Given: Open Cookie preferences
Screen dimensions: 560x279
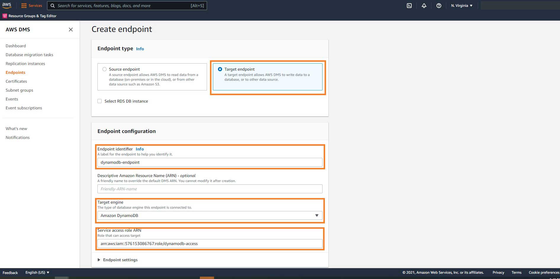Looking at the screenshot, I should [x=544, y=272].
